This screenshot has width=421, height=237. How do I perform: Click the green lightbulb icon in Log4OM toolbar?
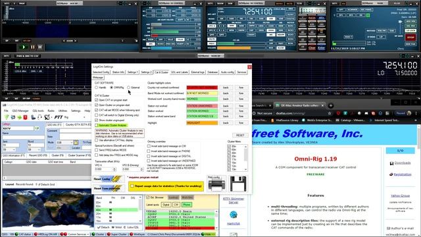(7, 117)
